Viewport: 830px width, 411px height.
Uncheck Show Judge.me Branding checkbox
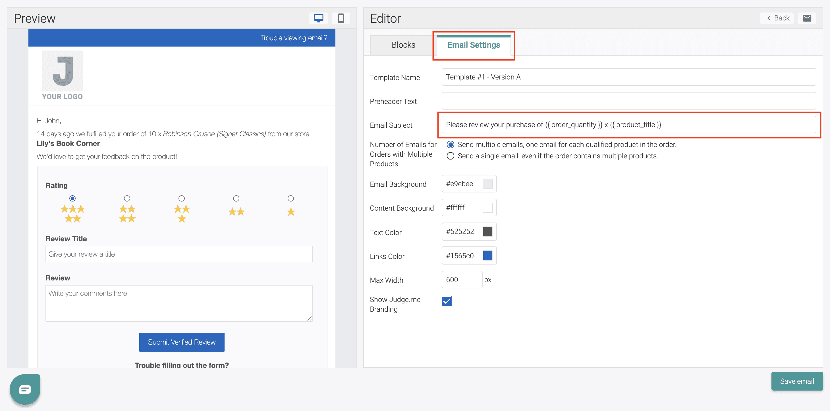(x=447, y=301)
